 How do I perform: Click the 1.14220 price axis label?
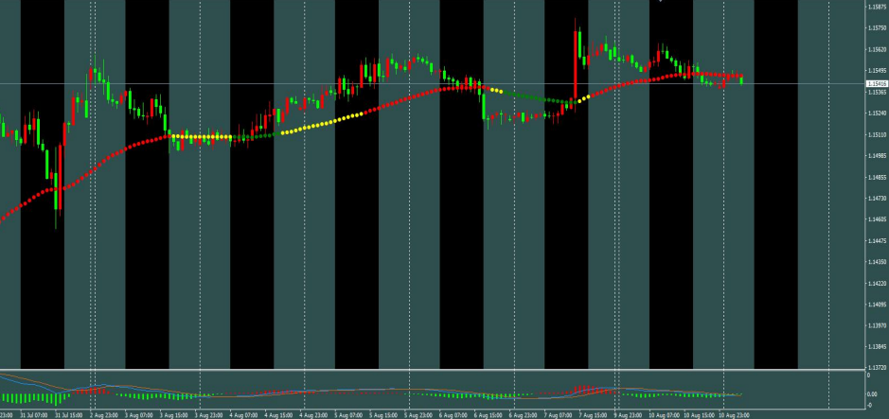878,284
